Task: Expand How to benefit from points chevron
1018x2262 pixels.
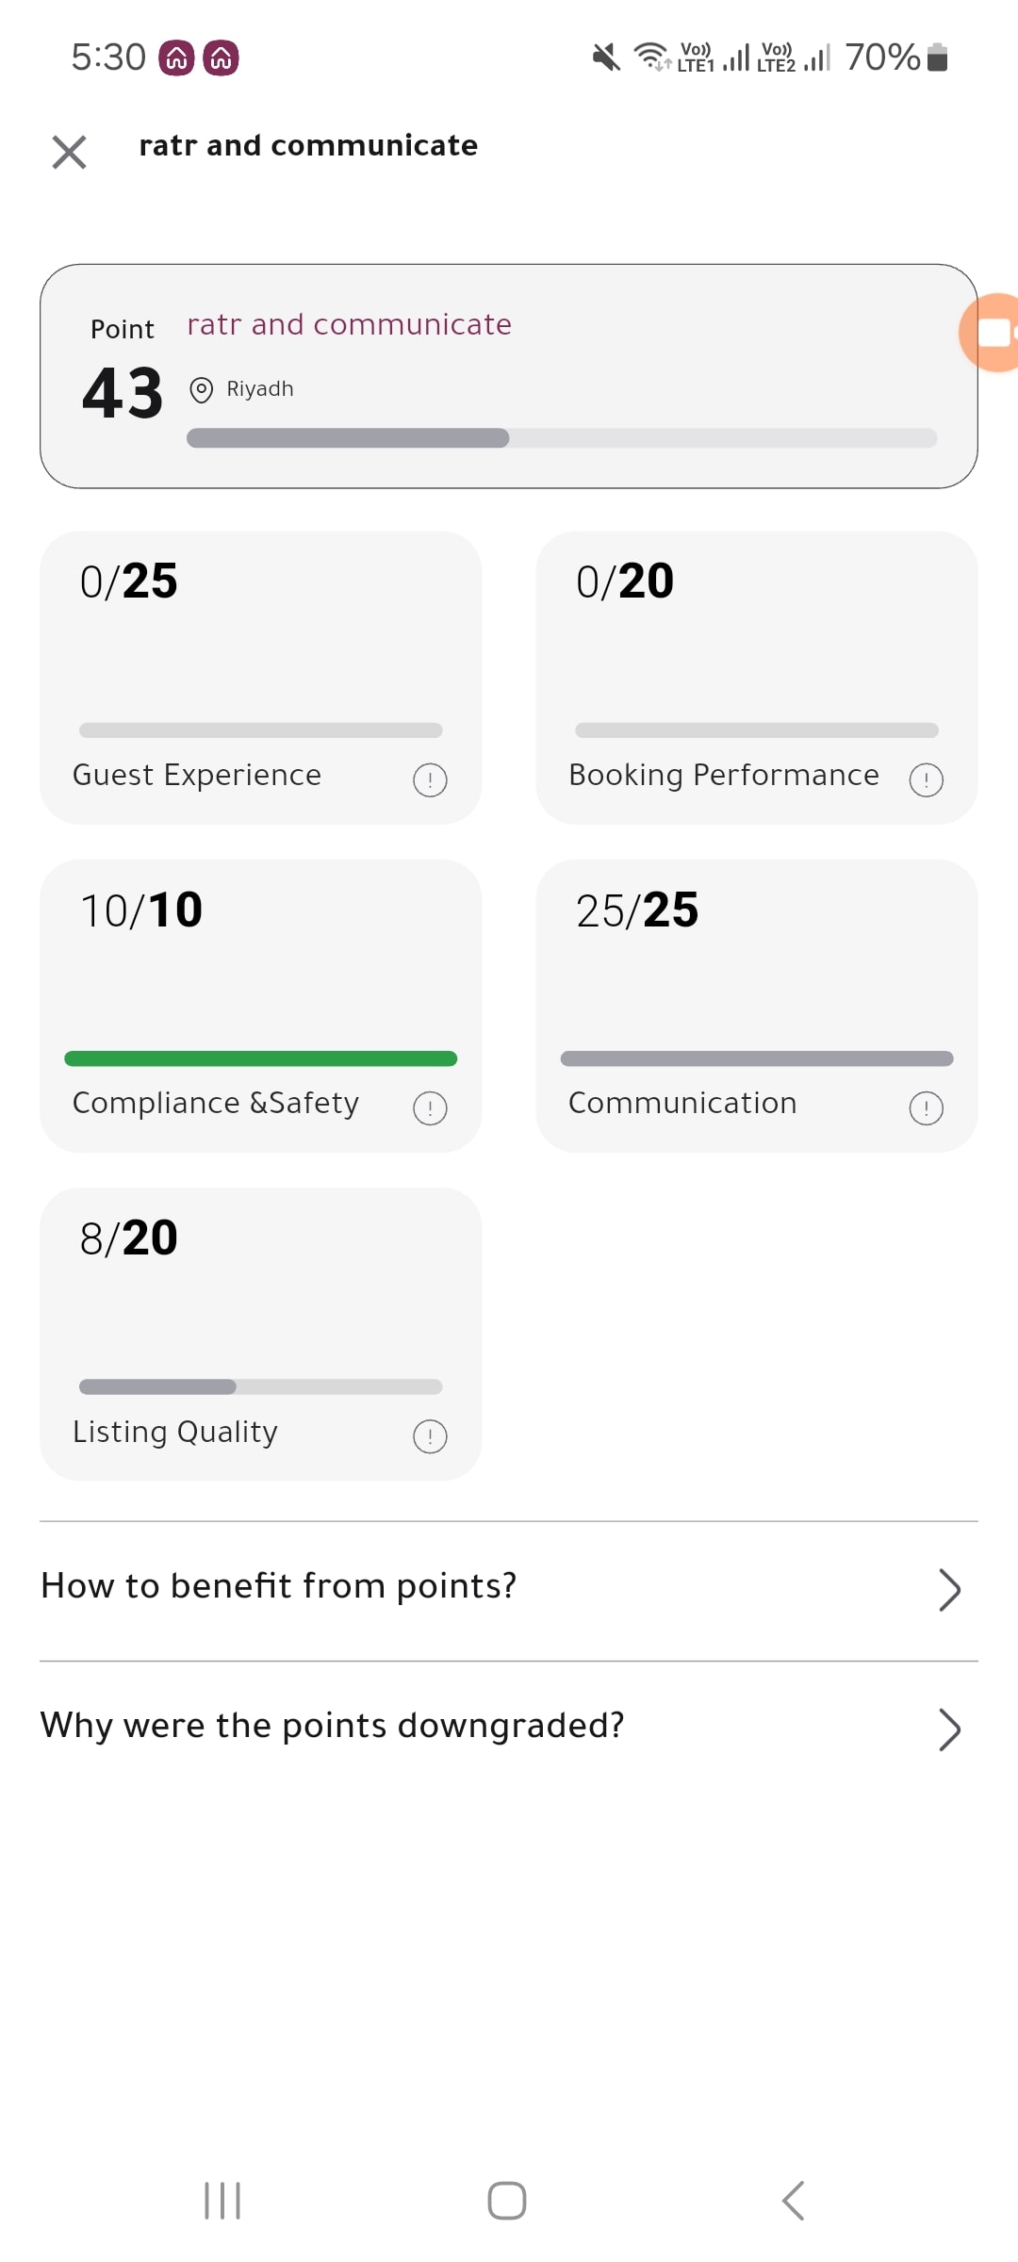Action: (x=949, y=1590)
